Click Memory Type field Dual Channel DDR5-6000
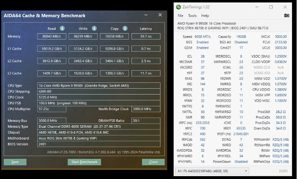This screenshot has width=297, height=179. [x=99, y=126]
